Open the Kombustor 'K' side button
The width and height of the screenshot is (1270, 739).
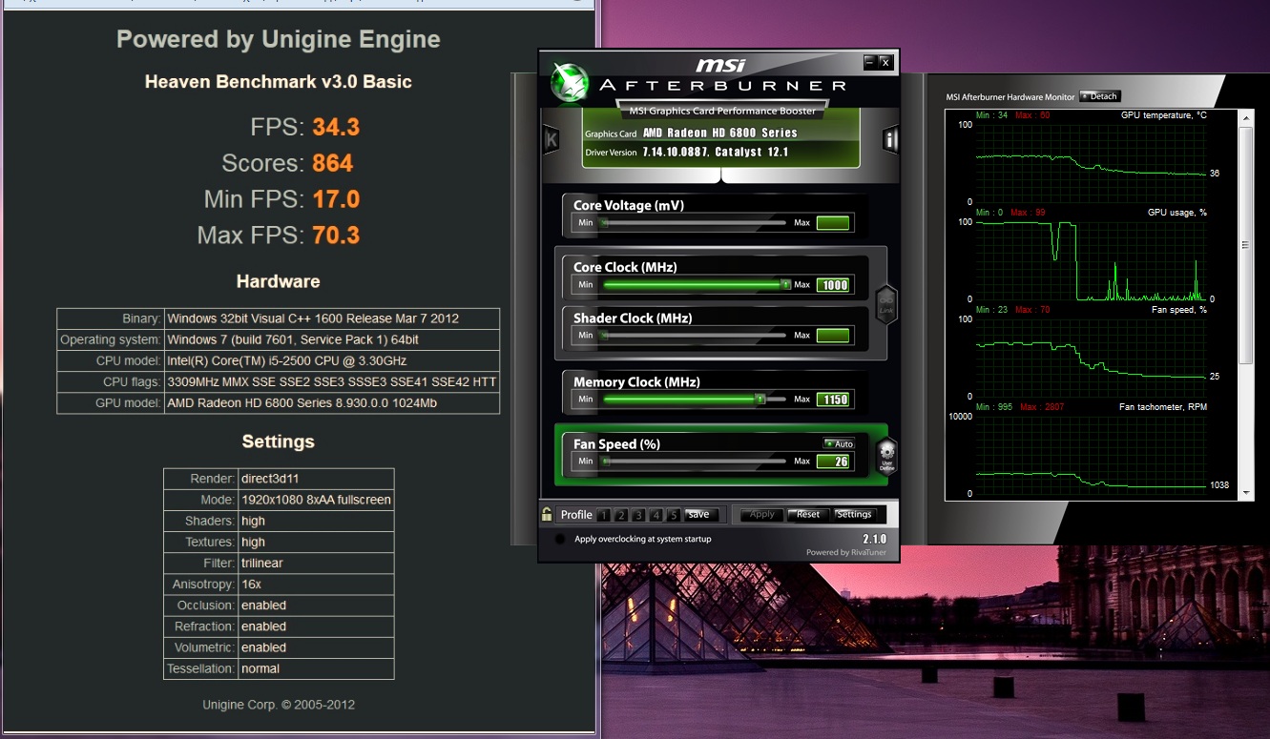click(551, 140)
